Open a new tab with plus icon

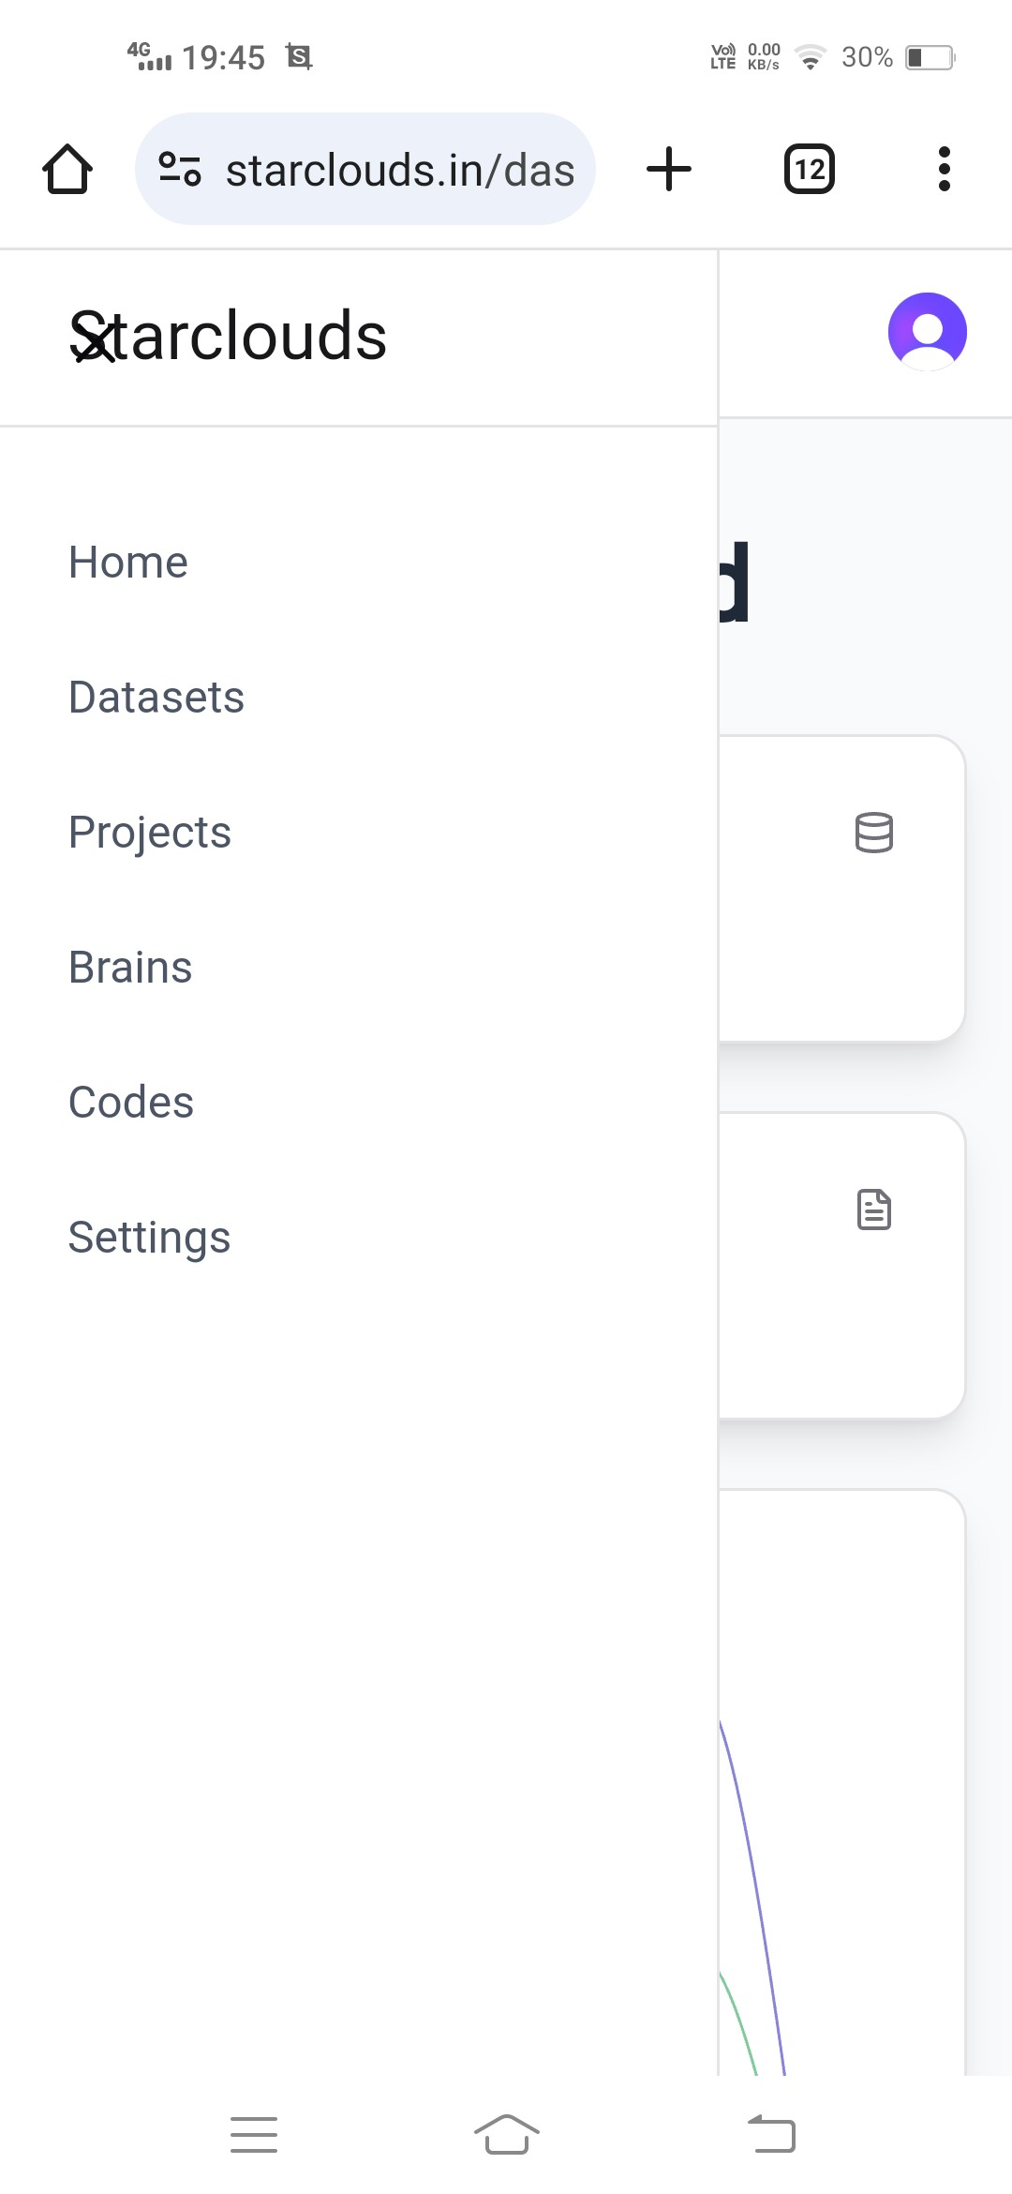[x=669, y=170]
